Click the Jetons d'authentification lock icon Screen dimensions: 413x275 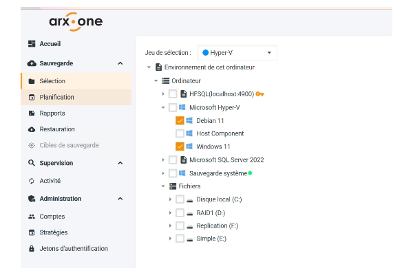[32, 249]
